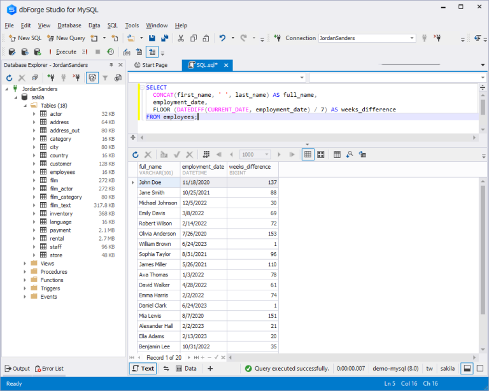
Task: Click the Cut scissors icon
Action: 181,38
